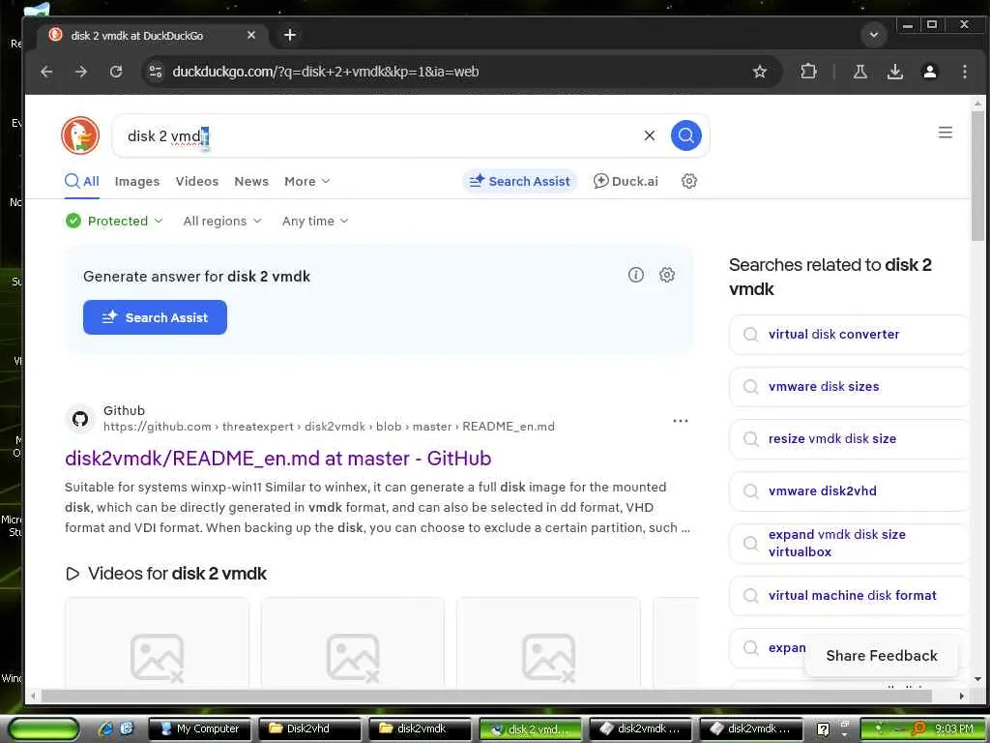Open the first video thumbnail
Viewport: 990px width, 743px height.
click(158, 643)
